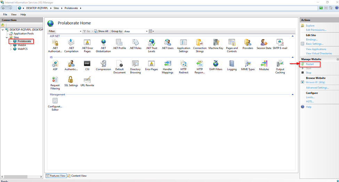Screen dimensions: 339x182
Task: Open SMTP E-mail feature
Action: [280, 44]
